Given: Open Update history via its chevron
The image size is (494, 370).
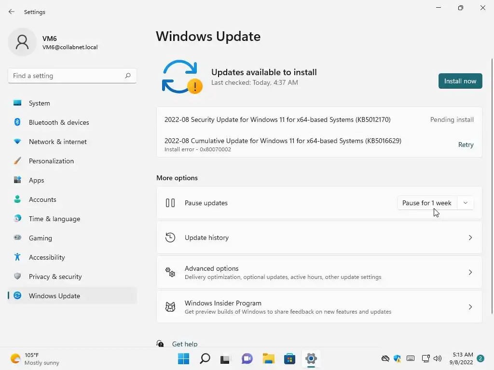Looking at the screenshot, I should [x=470, y=237].
